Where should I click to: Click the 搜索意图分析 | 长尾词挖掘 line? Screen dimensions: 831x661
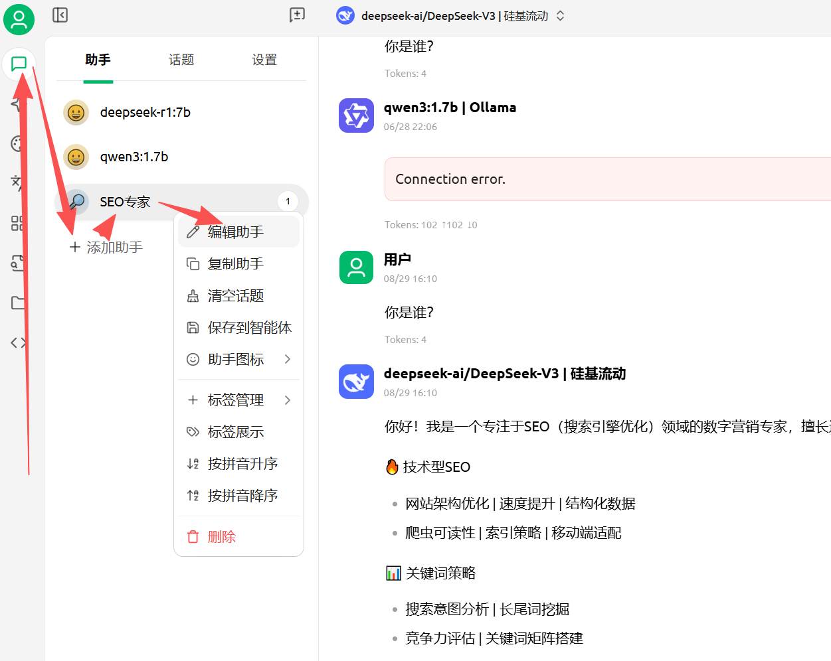tap(487, 609)
